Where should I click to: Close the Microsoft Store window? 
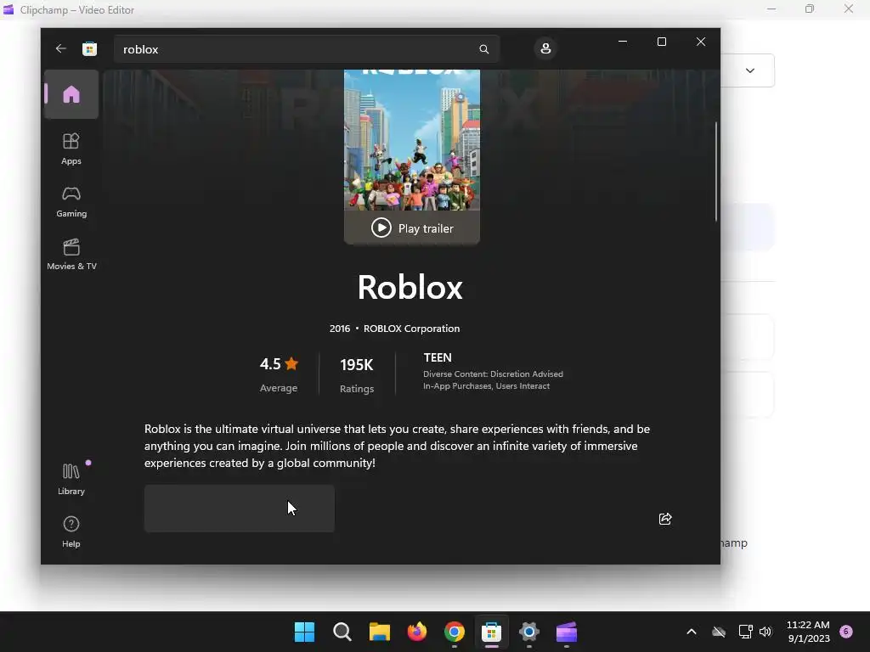pyautogui.click(x=701, y=42)
